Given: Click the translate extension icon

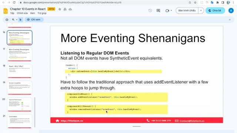Looking at the screenshot, I should click(x=212, y=3).
